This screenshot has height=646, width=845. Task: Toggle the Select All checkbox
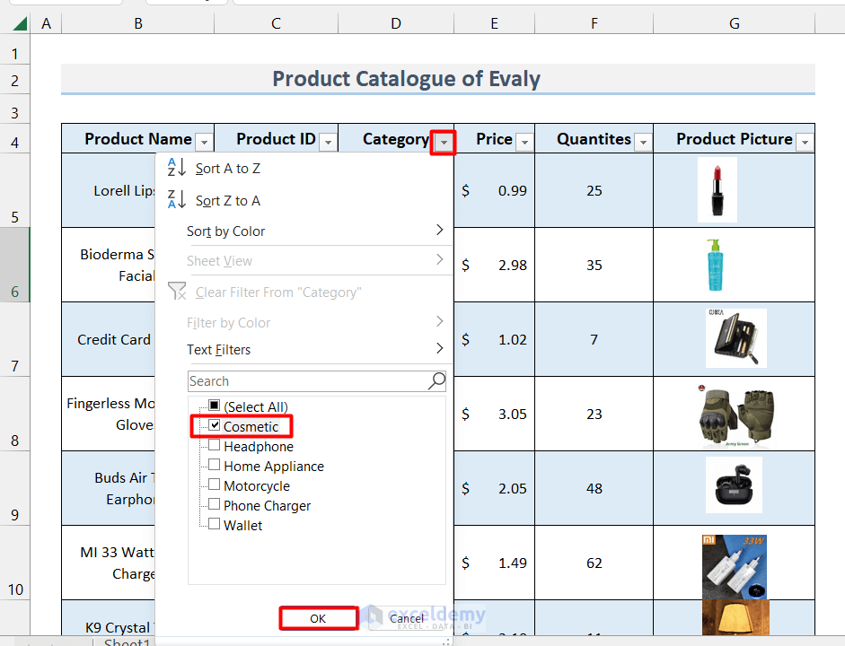[x=215, y=406]
